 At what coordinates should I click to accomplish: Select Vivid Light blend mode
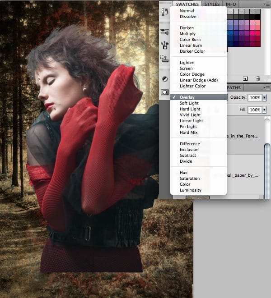(x=198, y=115)
